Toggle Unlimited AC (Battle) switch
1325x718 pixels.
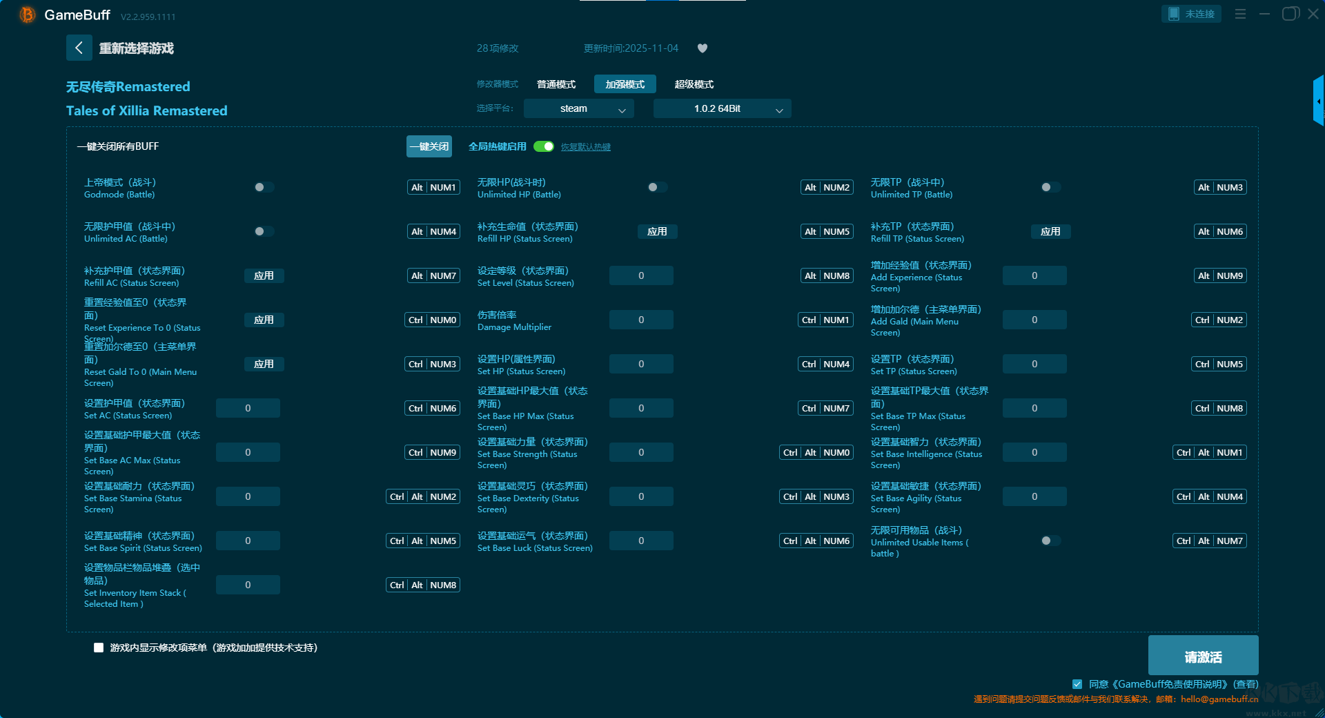click(x=264, y=231)
